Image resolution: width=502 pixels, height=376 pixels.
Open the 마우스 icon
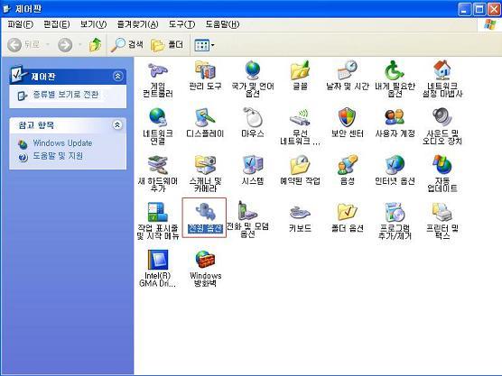(x=253, y=117)
